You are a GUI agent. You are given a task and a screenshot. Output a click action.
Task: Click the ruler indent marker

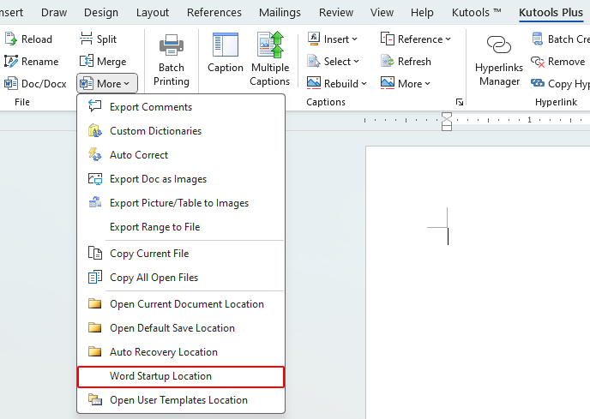(x=446, y=120)
